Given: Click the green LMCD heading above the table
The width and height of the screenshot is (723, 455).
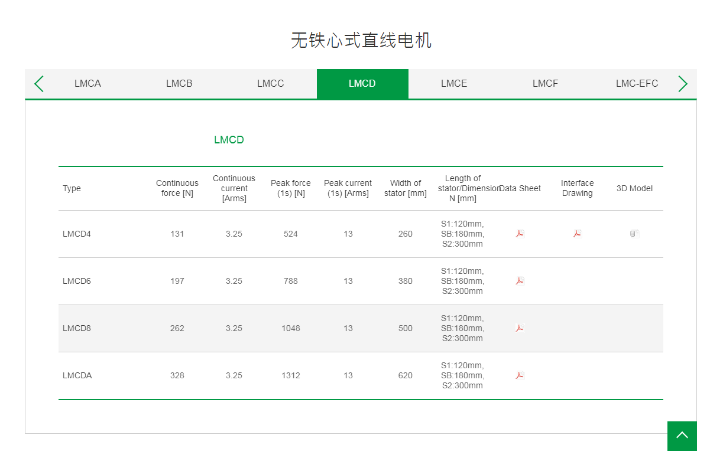Looking at the screenshot, I should [229, 140].
